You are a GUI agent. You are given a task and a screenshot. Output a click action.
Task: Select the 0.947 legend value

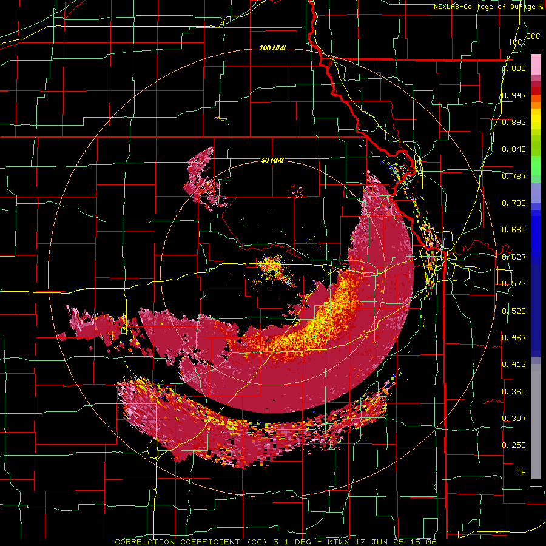pos(514,95)
